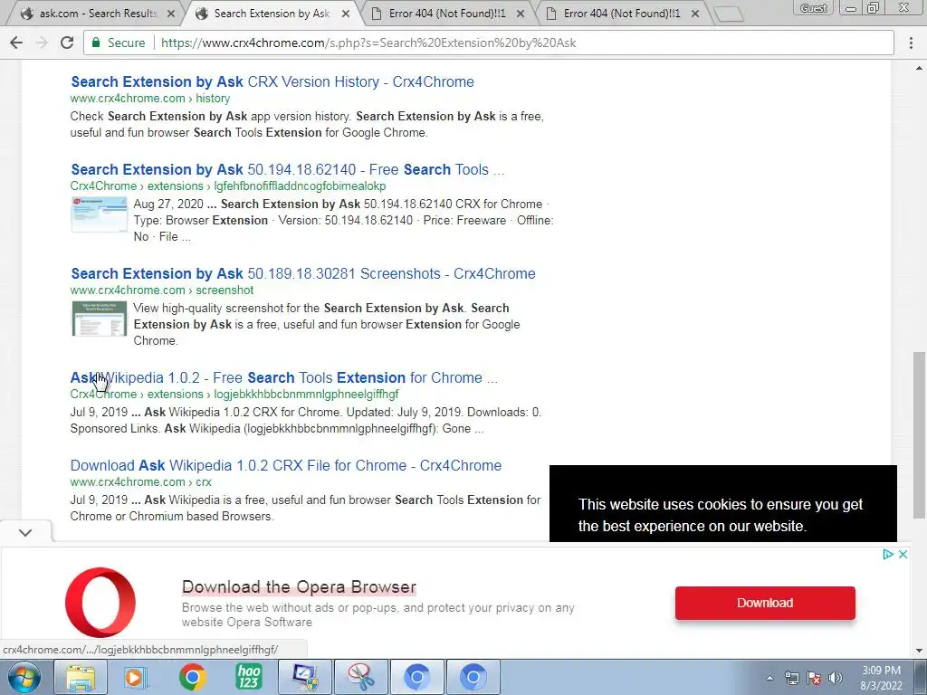Open CRX Version History result link
This screenshot has width=927, height=695.
pyautogui.click(x=272, y=81)
